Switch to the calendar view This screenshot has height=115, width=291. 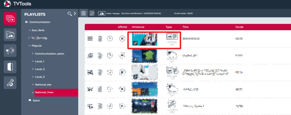coord(92,13)
